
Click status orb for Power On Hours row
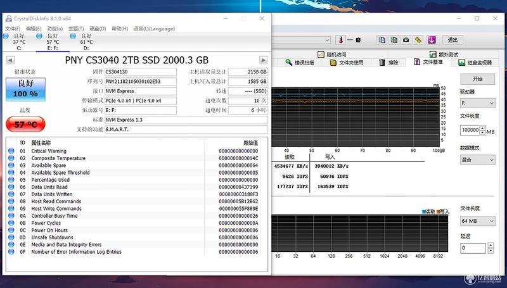[x=11, y=230]
